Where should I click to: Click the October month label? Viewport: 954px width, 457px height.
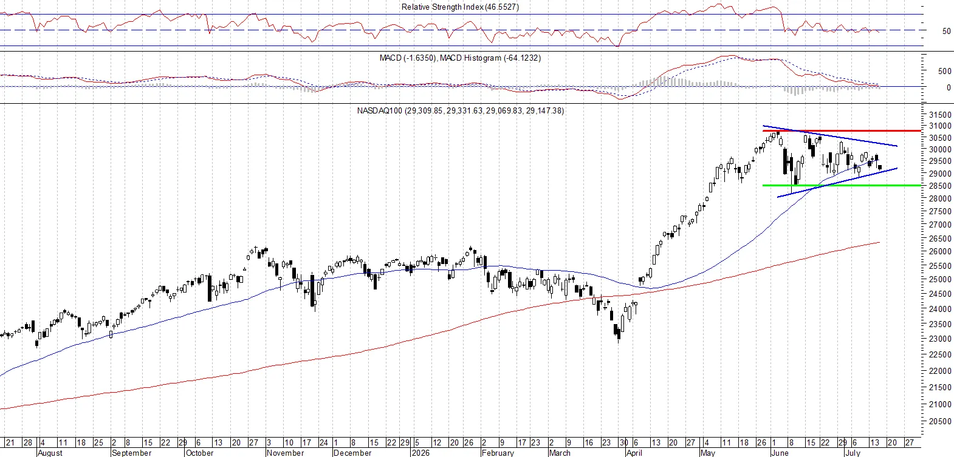coord(200,453)
